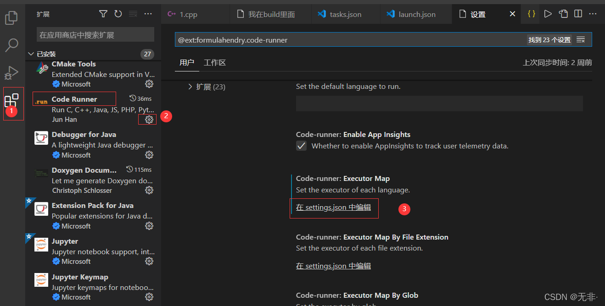Click 上次同步时间: 2 周前 sync status
The height and width of the screenshot is (306, 605).
557,63
